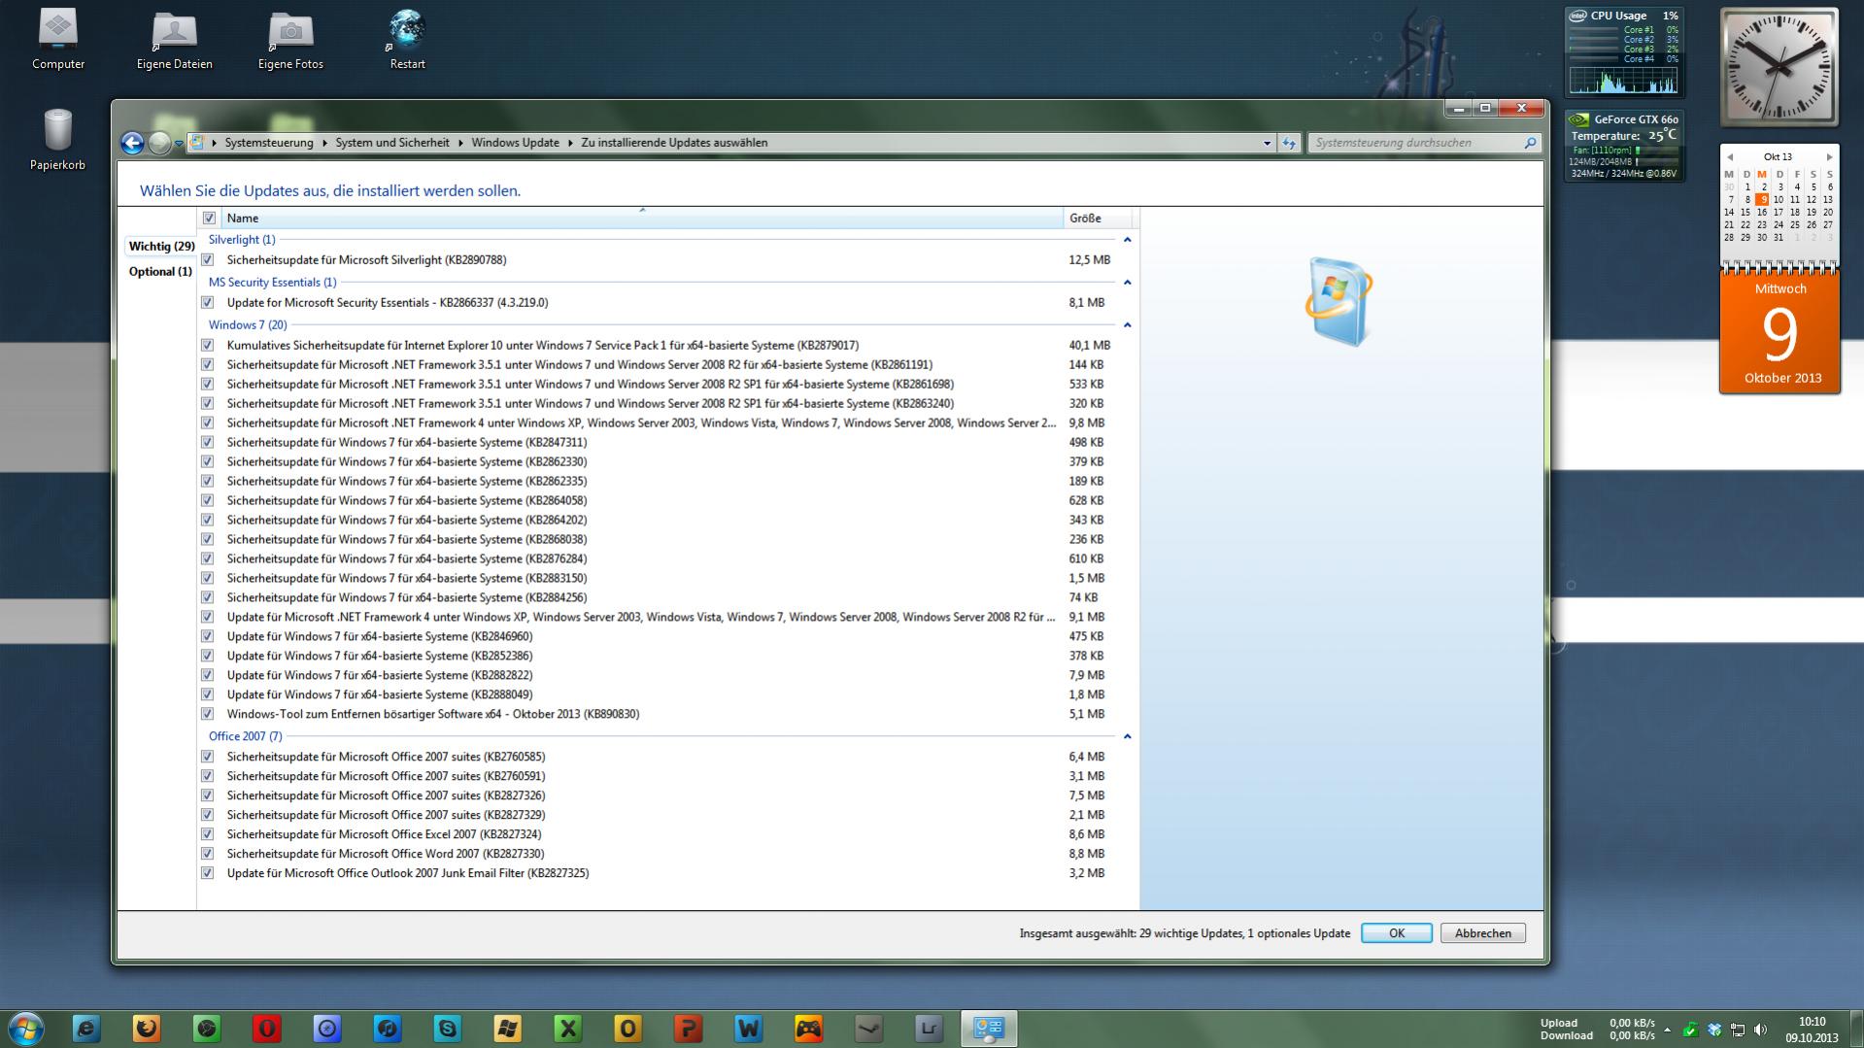Toggle the select-all checkbox in Name header
The height and width of the screenshot is (1048, 1864).
(x=209, y=219)
